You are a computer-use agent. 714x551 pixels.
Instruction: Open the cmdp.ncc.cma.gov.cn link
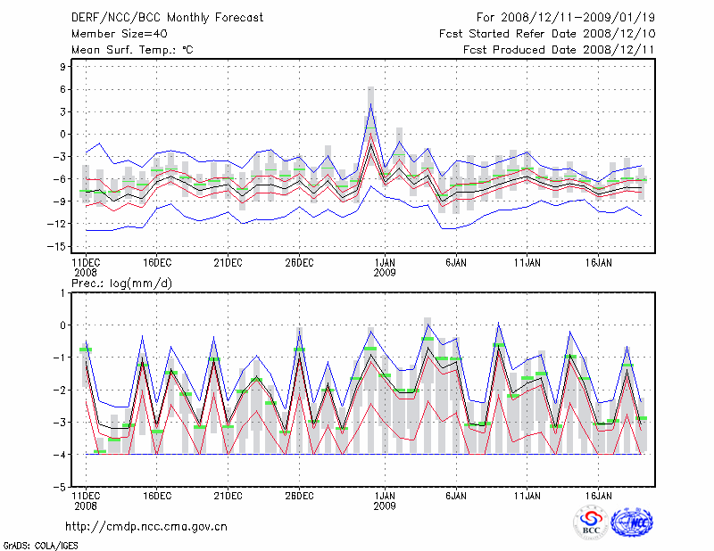pyautogui.click(x=146, y=526)
